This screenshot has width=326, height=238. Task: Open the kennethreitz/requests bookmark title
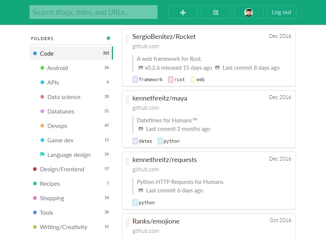[x=164, y=160]
